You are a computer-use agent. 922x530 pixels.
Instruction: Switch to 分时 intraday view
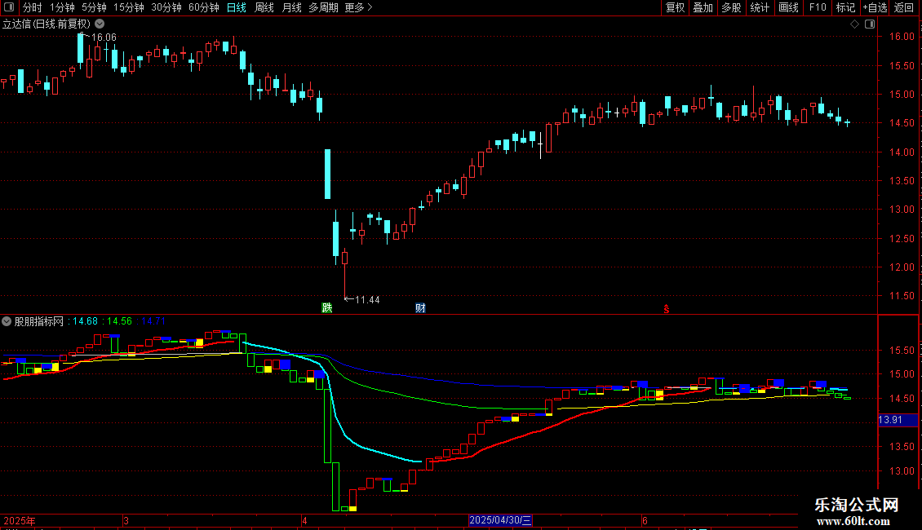tap(33, 7)
